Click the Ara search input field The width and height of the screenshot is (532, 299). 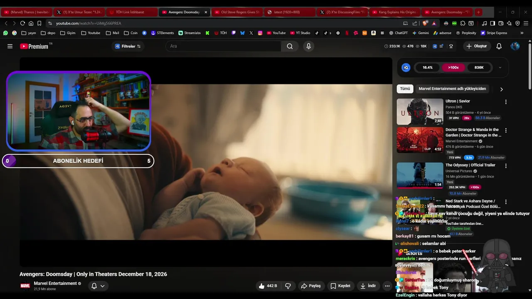[x=224, y=46]
